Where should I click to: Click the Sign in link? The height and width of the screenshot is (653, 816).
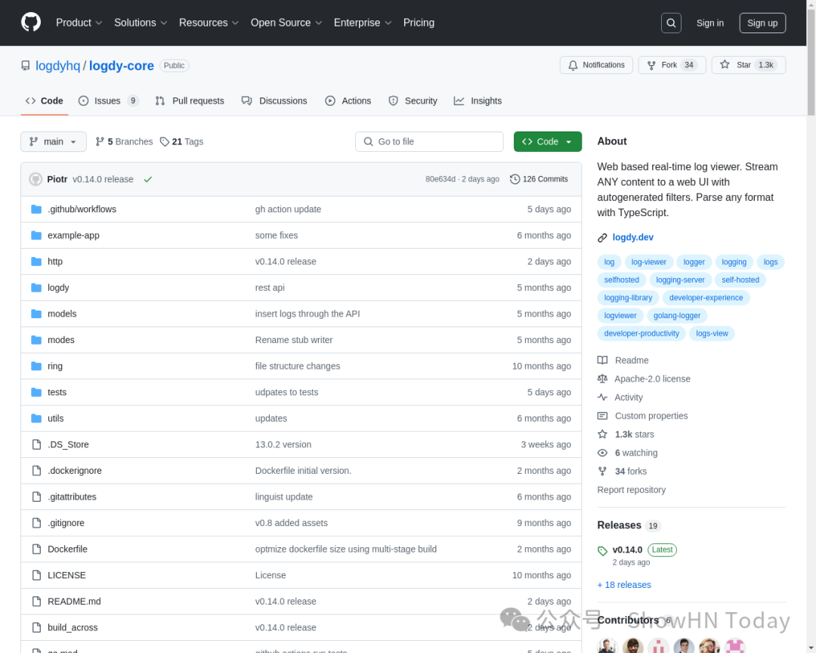click(709, 23)
